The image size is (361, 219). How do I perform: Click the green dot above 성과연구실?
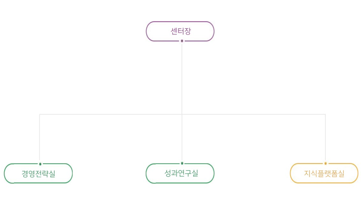coord(182,163)
